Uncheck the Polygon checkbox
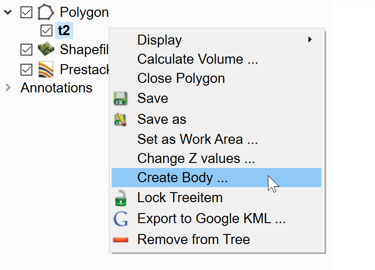The height and width of the screenshot is (270, 375). 26,12
